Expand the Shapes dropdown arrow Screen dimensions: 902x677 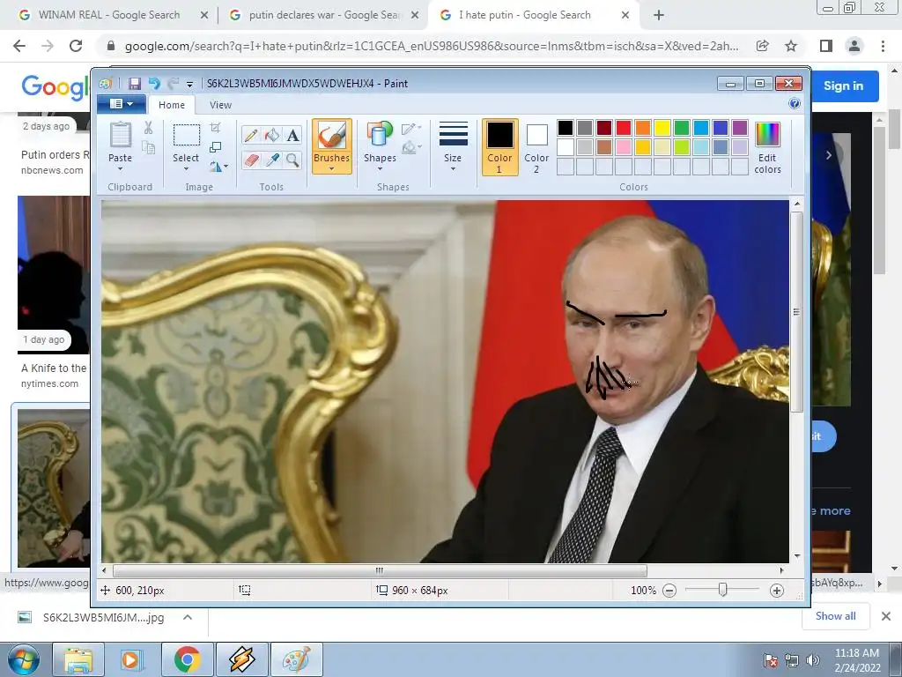click(380, 169)
